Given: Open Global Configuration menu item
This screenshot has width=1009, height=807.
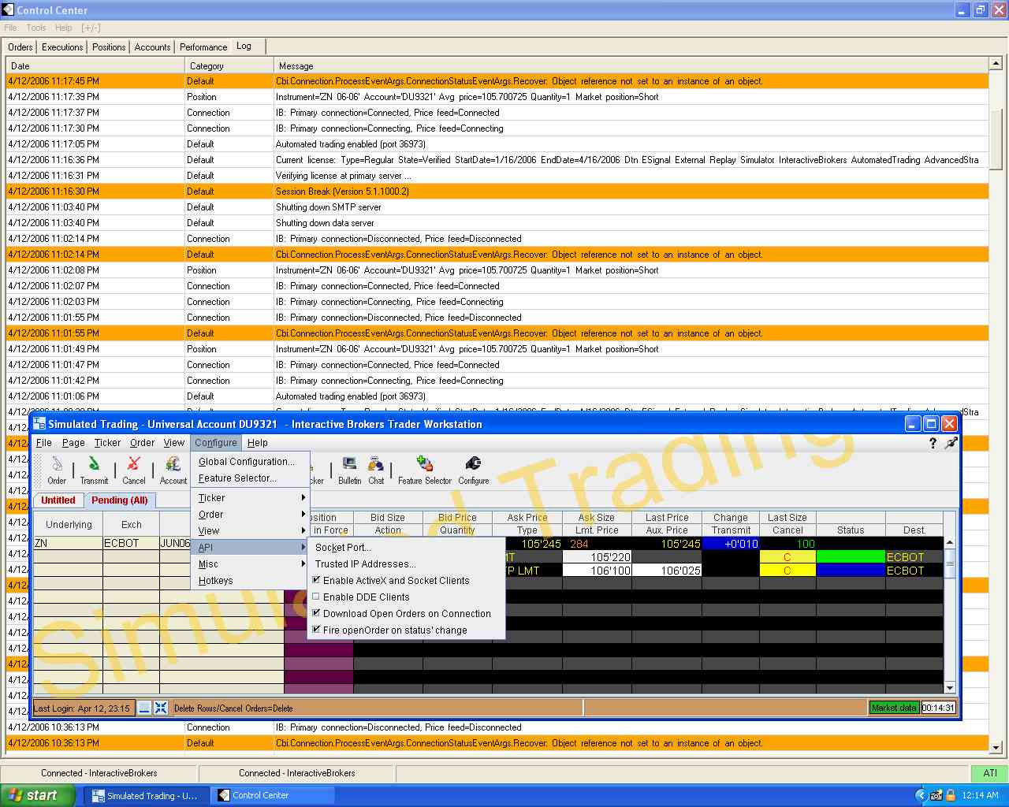Looking at the screenshot, I should pyautogui.click(x=251, y=462).
